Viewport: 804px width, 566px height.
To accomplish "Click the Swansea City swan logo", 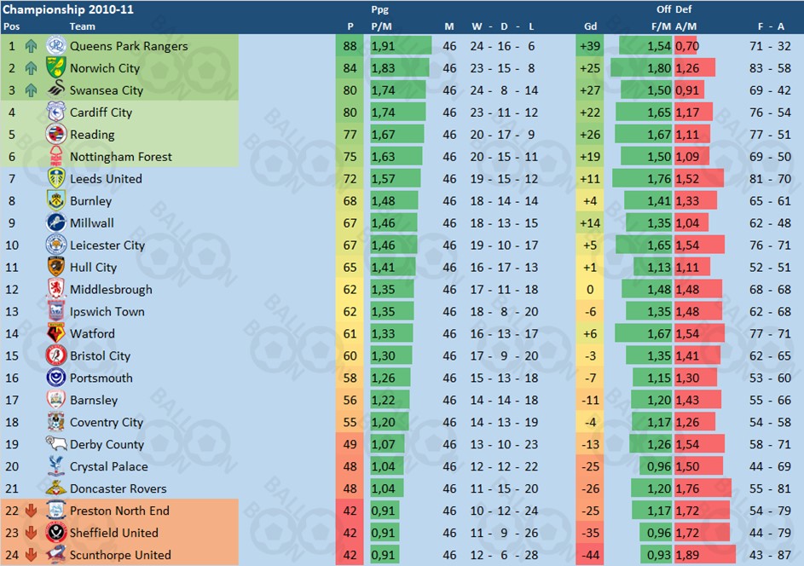I will [x=56, y=90].
